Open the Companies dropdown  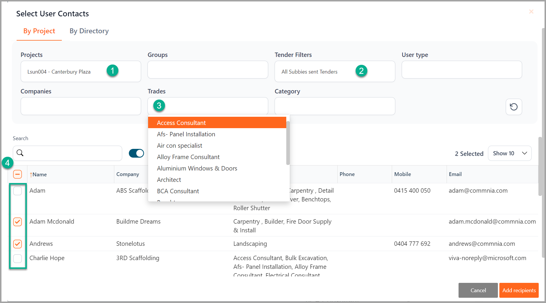point(81,106)
